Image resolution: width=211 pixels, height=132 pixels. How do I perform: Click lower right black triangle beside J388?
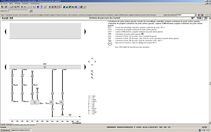[x=85, y=67]
